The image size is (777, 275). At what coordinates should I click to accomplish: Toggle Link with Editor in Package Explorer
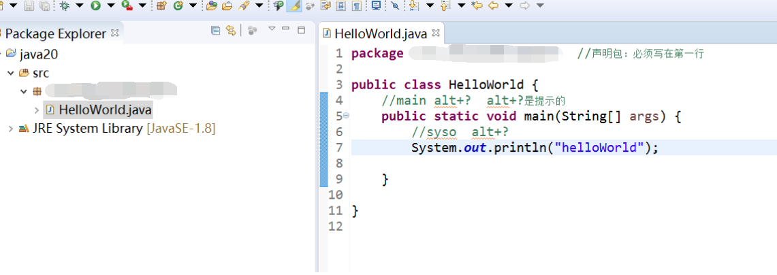[x=230, y=30]
